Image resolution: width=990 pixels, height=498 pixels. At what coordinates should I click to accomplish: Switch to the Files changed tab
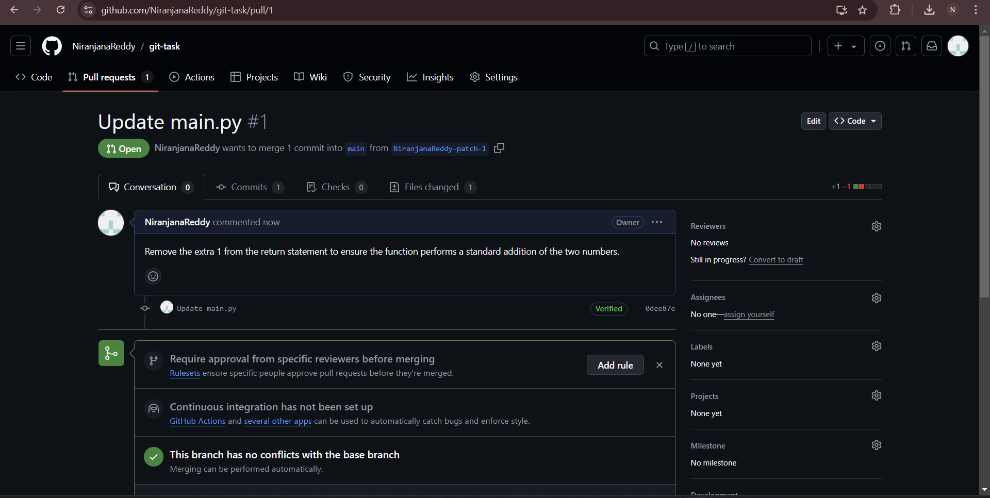pos(433,187)
